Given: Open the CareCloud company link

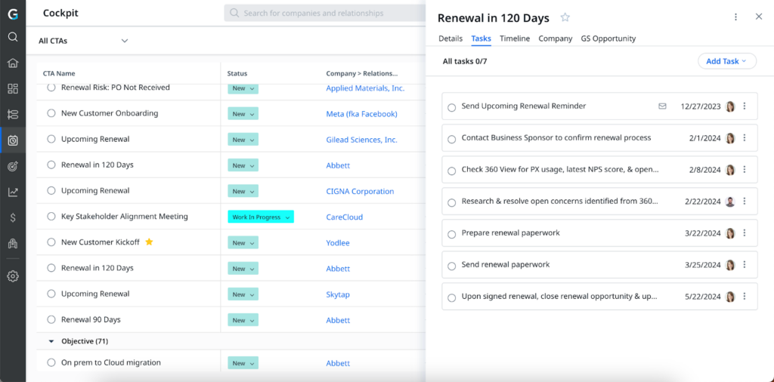Looking at the screenshot, I should pyautogui.click(x=345, y=217).
